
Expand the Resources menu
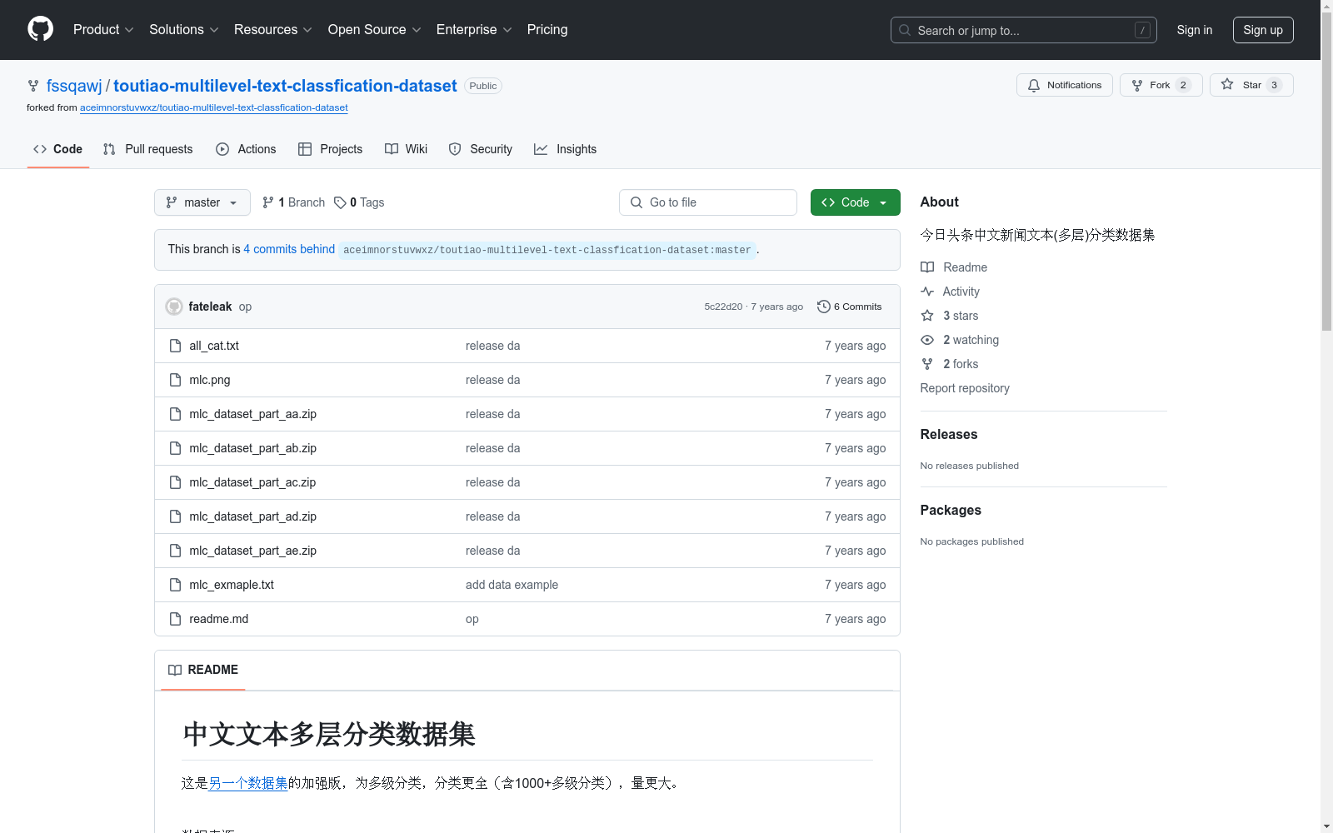click(x=273, y=29)
